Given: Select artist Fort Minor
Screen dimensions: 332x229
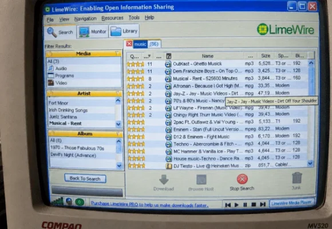Looking at the screenshot, I should click(58, 103).
